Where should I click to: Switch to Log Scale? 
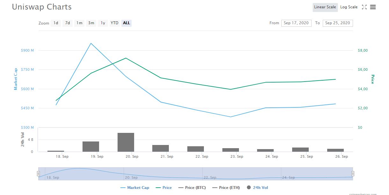[x=349, y=7]
